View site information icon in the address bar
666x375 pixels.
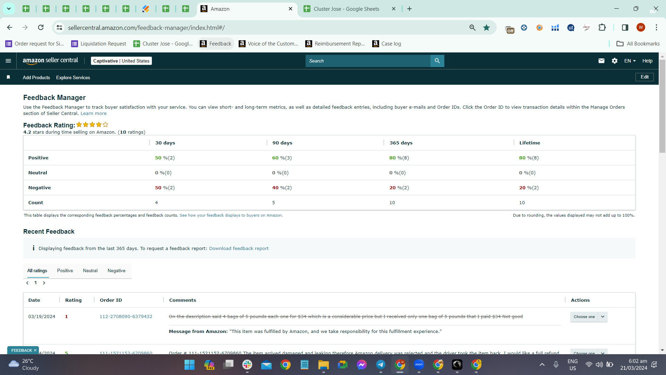tap(59, 27)
